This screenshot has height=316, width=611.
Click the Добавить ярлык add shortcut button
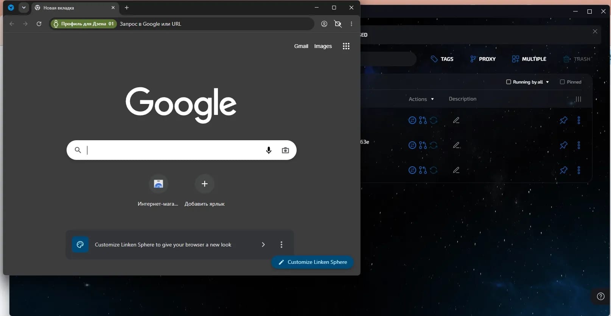(x=205, y=191)
